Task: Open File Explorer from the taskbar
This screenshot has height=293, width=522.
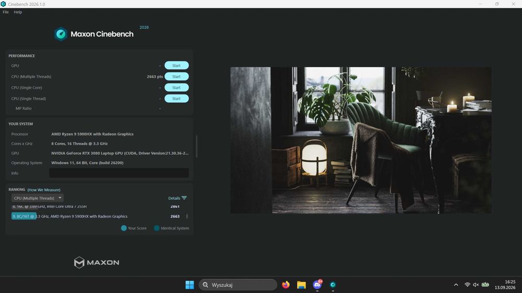Action: [301, 285]
